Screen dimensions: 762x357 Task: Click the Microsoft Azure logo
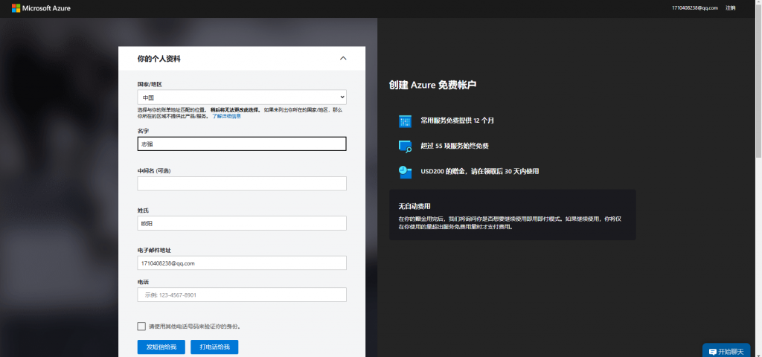coord(42,7)
